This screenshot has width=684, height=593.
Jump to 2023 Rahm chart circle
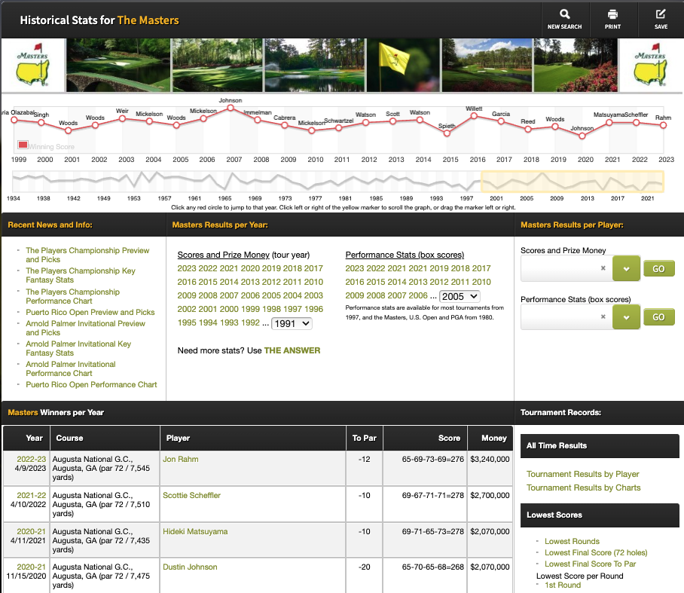pyautogui.click(x=663, y=125)
